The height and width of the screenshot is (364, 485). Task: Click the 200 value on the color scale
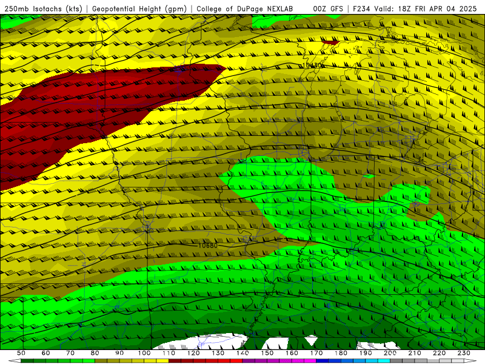coord(390,353)
